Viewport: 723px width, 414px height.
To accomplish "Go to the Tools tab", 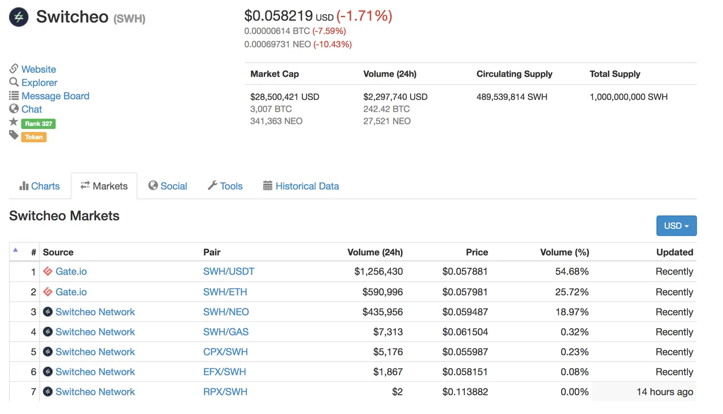I will point(225,186).
